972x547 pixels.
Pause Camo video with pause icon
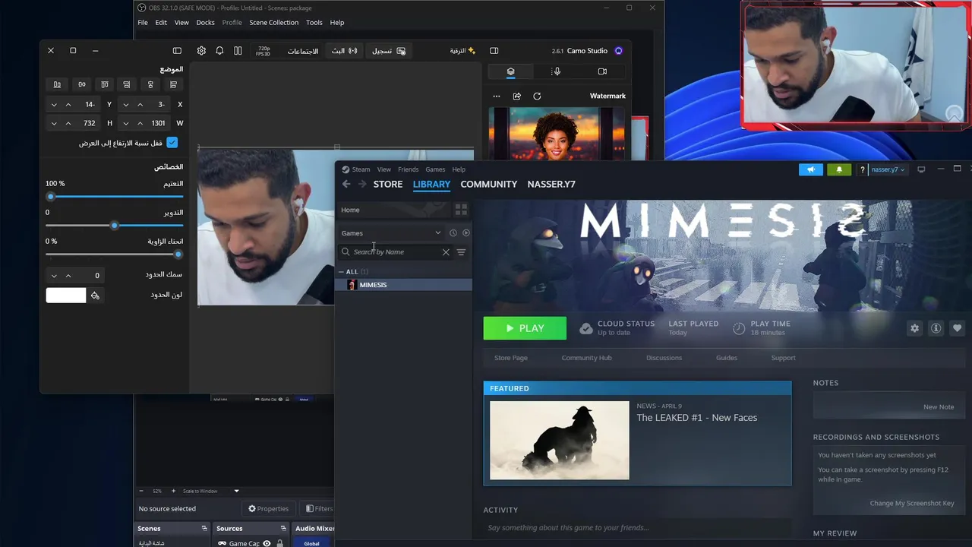[x=238, y=51]
